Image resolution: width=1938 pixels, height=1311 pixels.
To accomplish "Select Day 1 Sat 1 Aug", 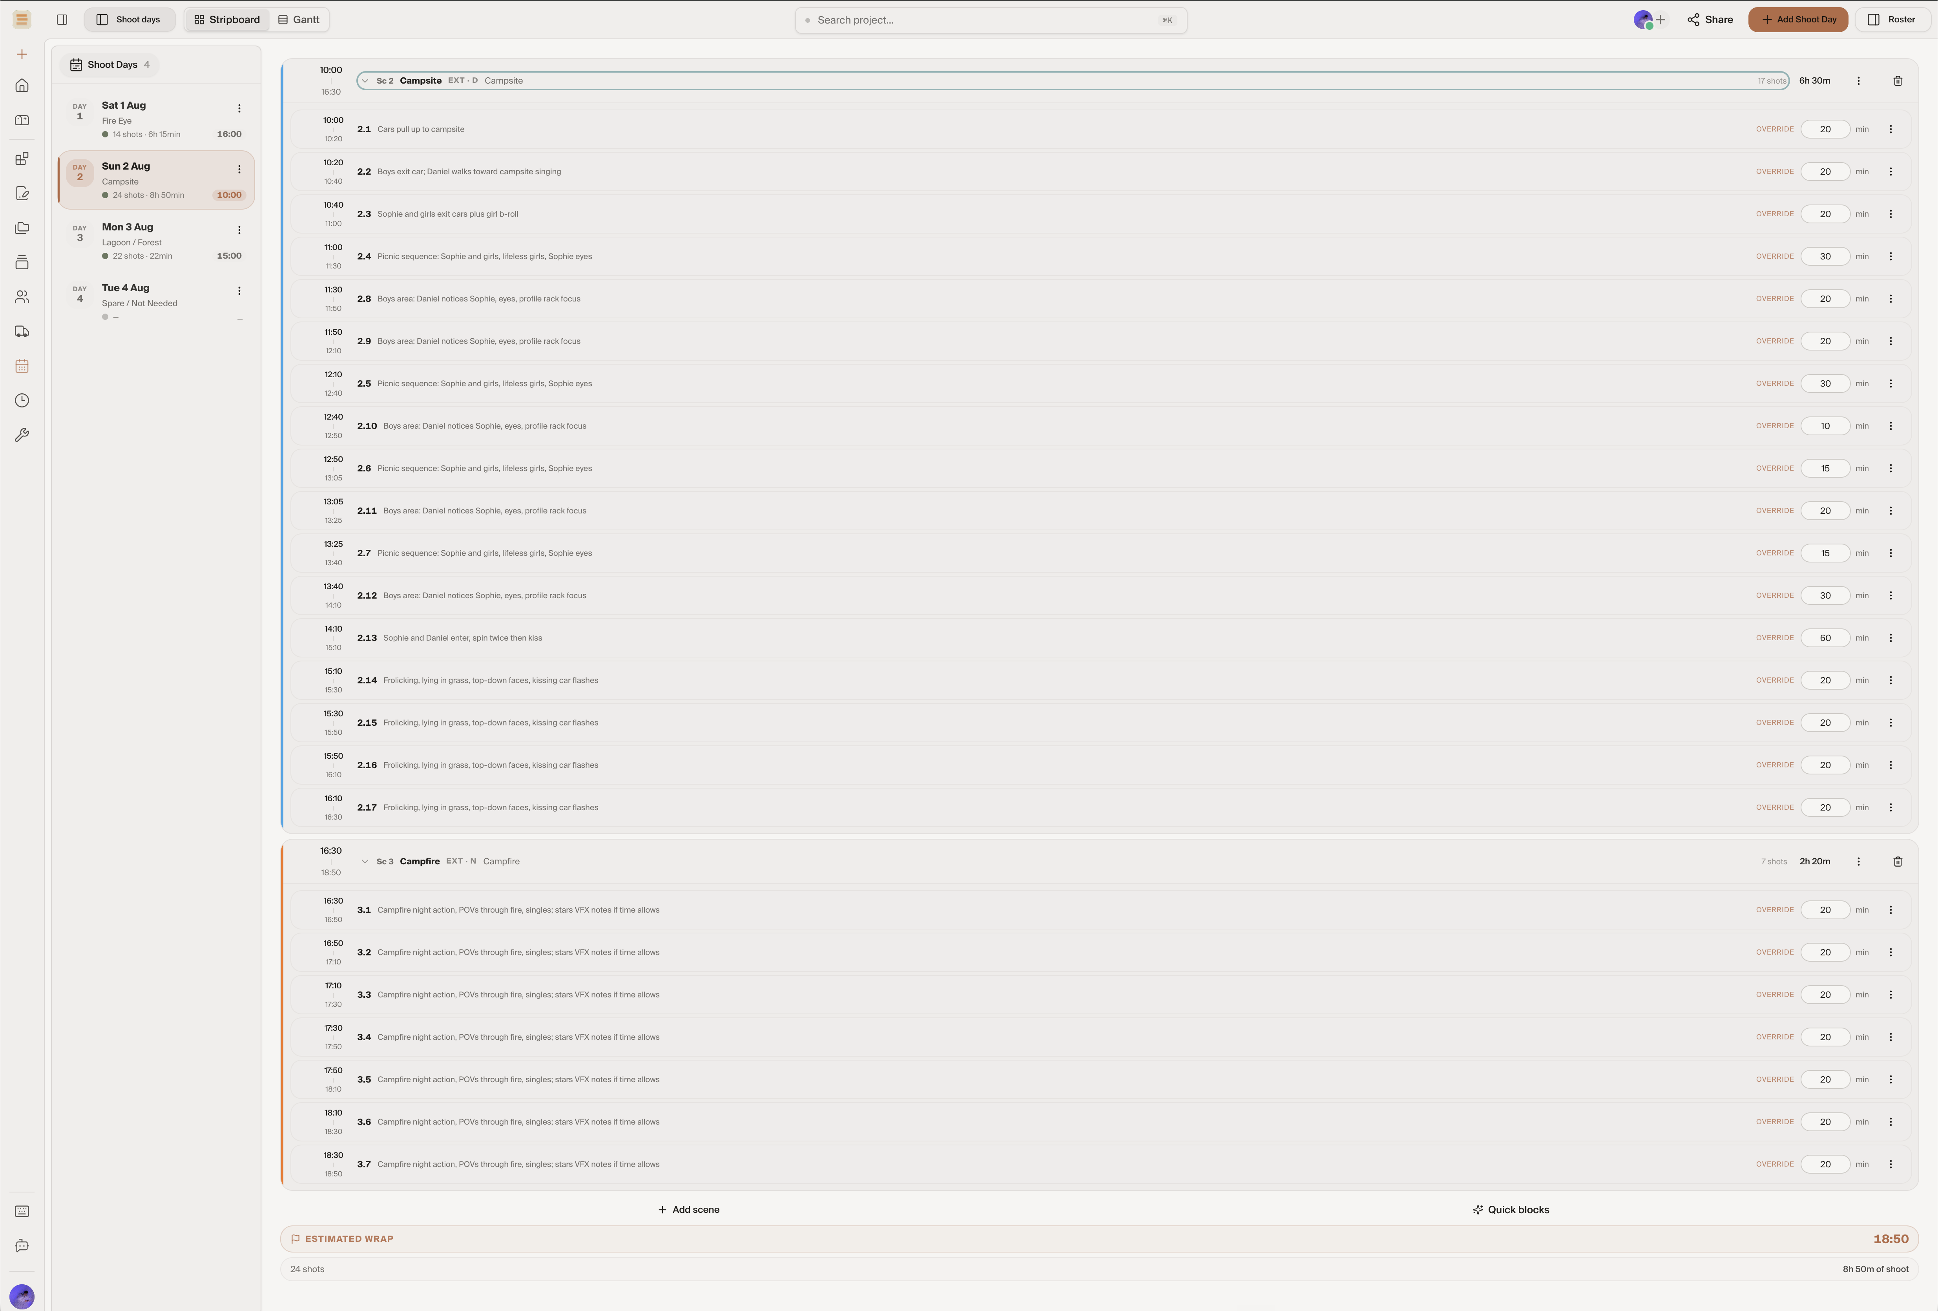I will click(x=156, y=119).
